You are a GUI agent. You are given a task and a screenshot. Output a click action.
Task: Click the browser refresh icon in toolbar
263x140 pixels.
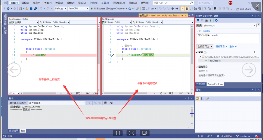click(130, 8)
